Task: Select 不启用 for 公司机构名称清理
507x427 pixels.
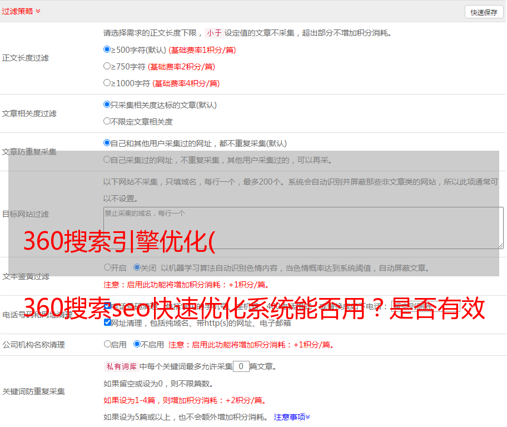Action: [x=137, y=344]
